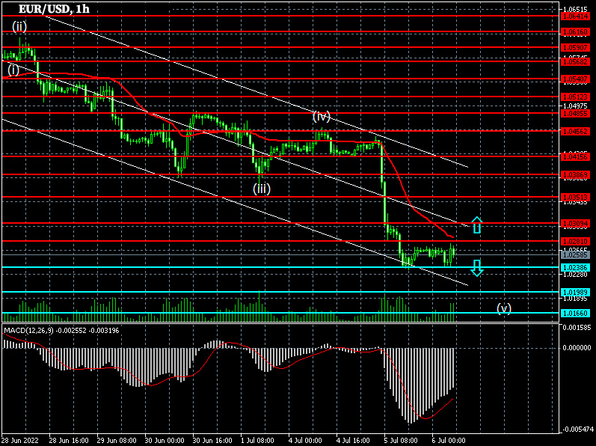Click the 1.01895 axis value
596x446 pixels.
577,299
